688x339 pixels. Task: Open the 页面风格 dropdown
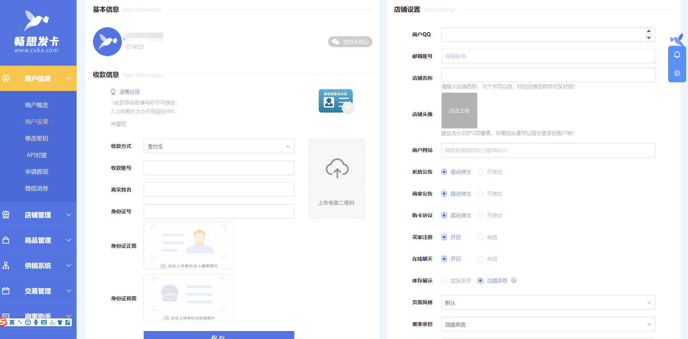click(548, 302)
